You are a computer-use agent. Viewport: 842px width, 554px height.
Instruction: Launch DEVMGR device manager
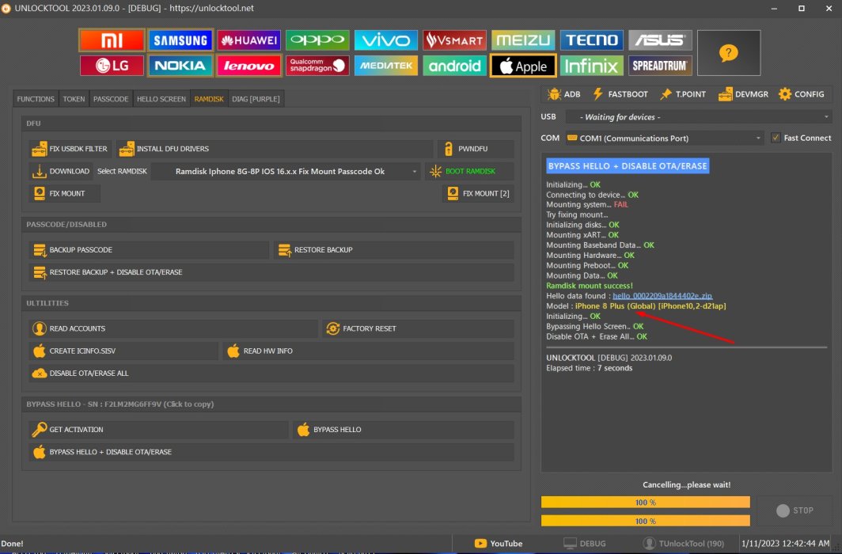tap(743, 94)
